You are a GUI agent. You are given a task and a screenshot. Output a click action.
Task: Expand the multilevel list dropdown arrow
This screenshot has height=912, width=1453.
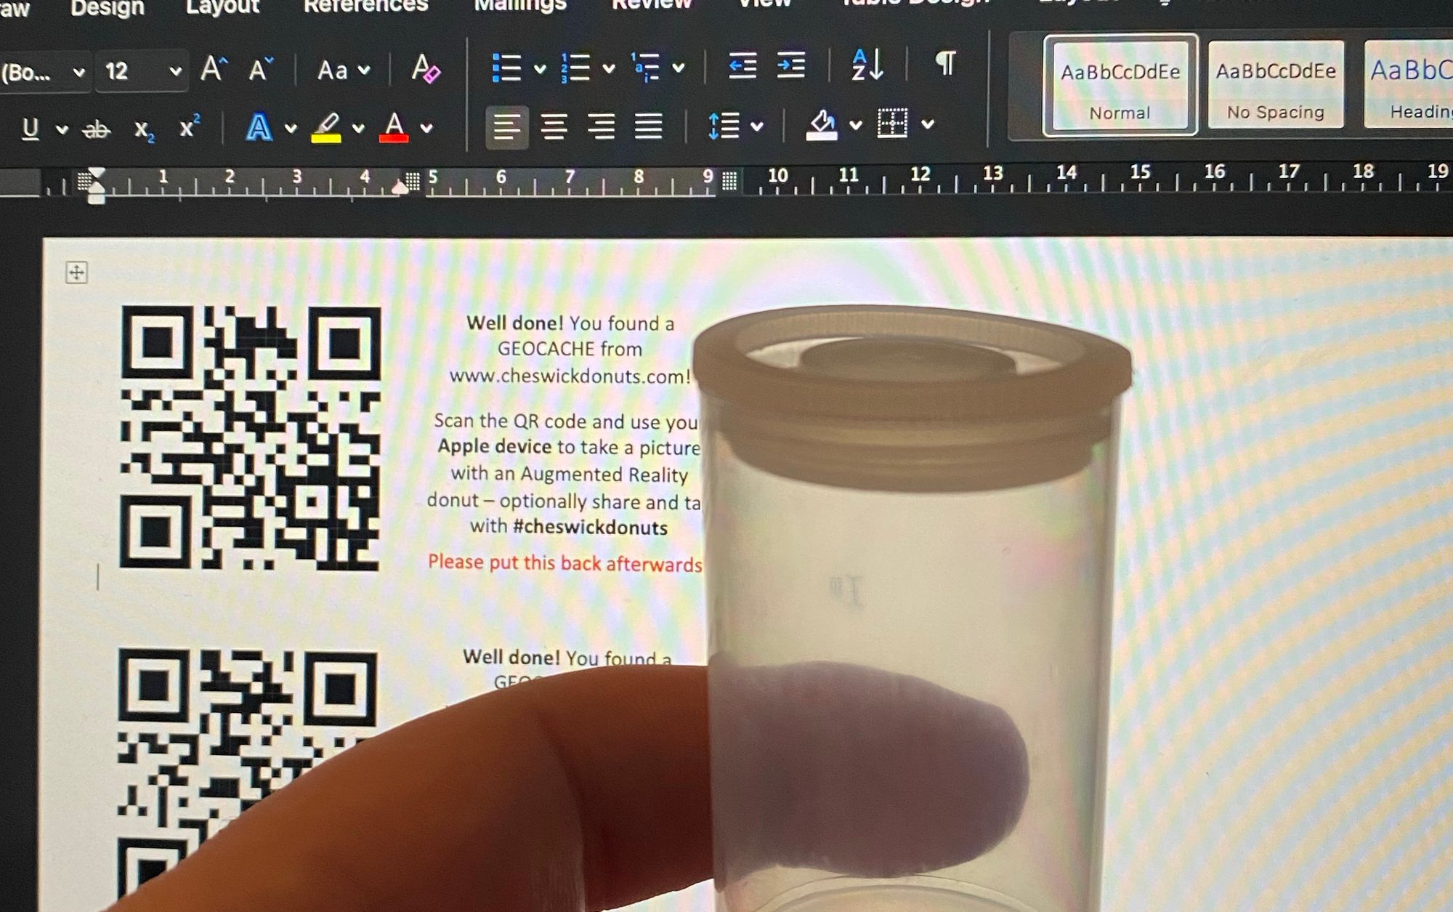(679, 68)
